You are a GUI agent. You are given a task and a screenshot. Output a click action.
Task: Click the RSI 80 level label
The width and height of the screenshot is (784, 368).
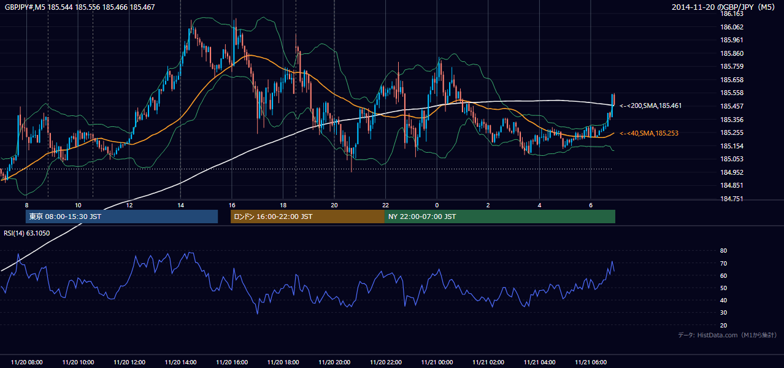click(x=723, y=251)
